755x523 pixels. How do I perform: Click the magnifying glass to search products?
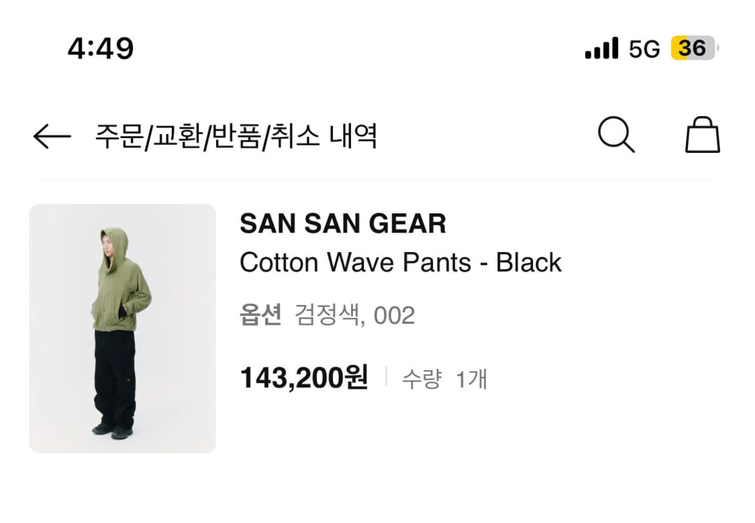point(617,135)
